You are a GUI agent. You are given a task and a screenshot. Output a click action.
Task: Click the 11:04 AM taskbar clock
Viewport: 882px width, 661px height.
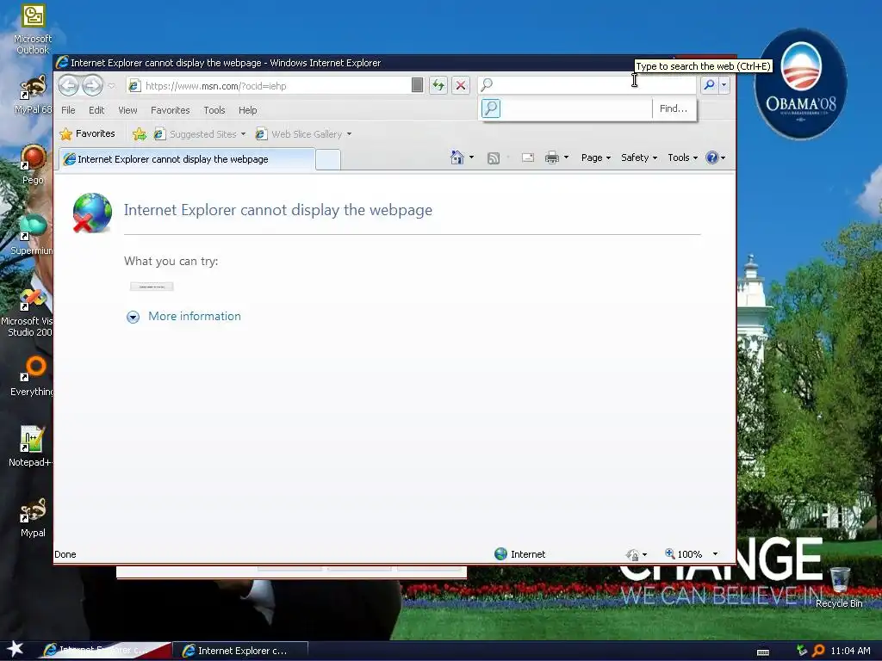click(850, 651)
